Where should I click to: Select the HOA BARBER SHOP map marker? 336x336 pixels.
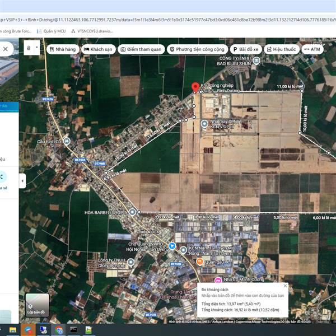(x=133, y=212)
